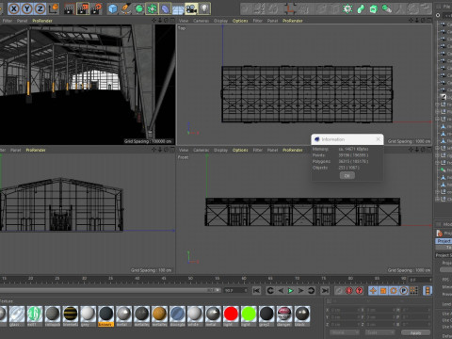Go to next keyframe
The width and height of the screenshot is (452, 339).
[x=311, y=291]
